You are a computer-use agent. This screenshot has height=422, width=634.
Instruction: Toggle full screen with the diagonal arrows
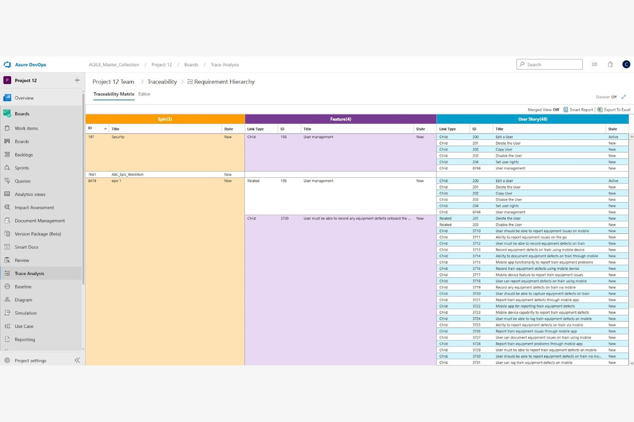pos(624,97)
